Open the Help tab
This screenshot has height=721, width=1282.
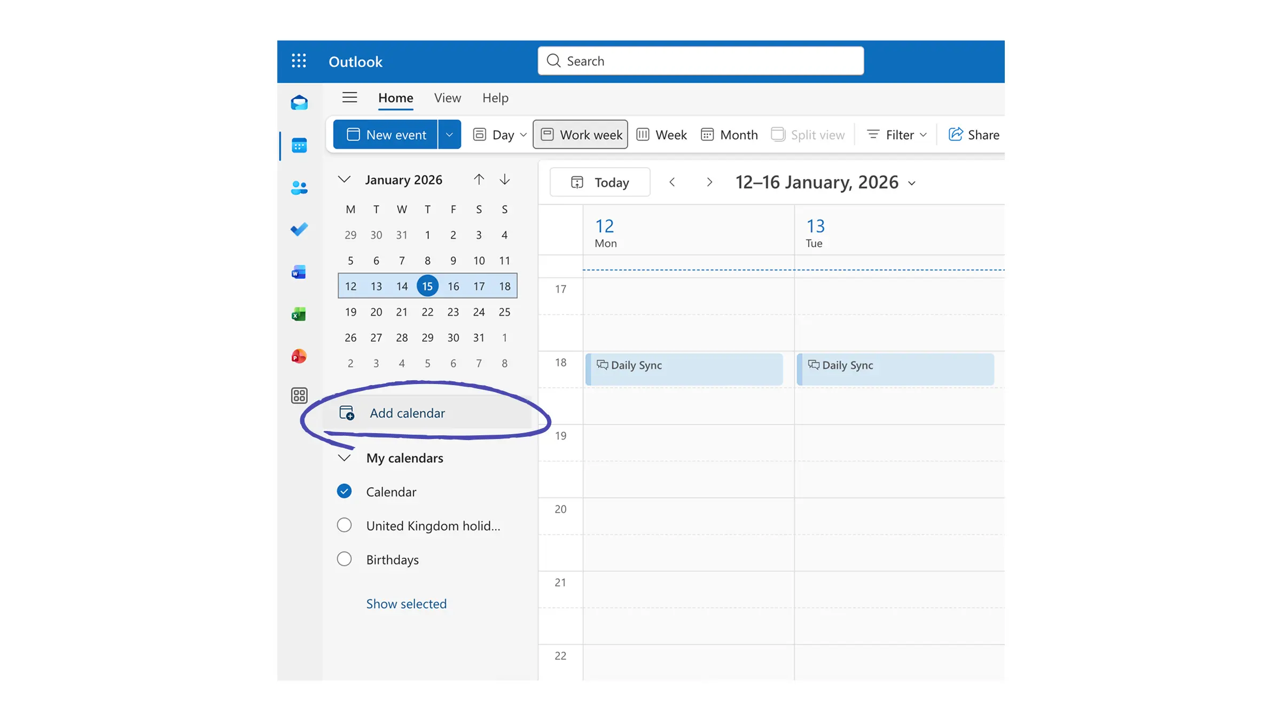tap(495, 98)
